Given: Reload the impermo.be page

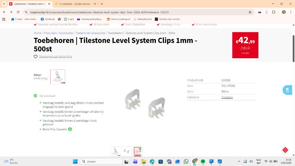Looking at the screenshot, I should pos(18,12).
